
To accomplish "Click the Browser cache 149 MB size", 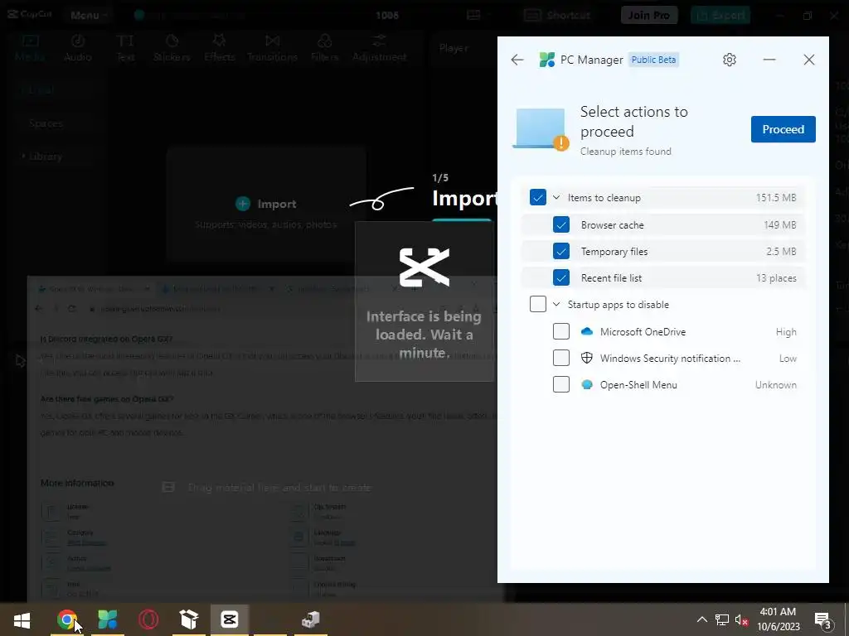I will 779,224.
